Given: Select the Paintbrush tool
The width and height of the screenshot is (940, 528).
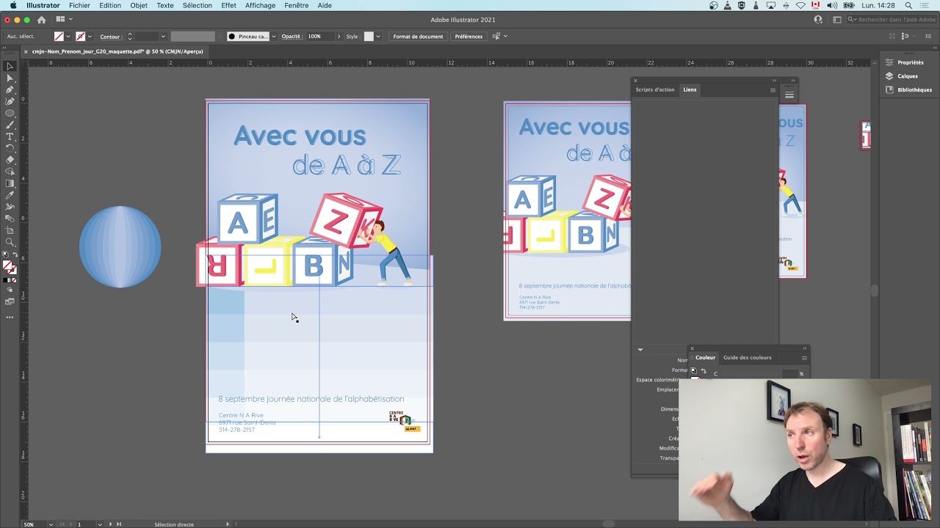Looking at the screenshot, I should (x=10, y=125).
